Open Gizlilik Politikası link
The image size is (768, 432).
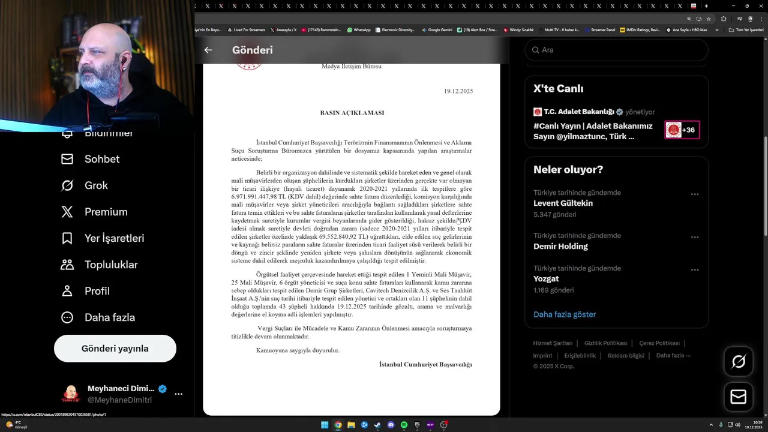605,343
